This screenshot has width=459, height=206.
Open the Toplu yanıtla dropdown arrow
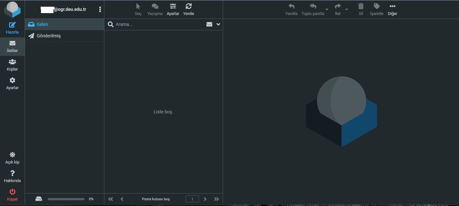click(327, 9)
